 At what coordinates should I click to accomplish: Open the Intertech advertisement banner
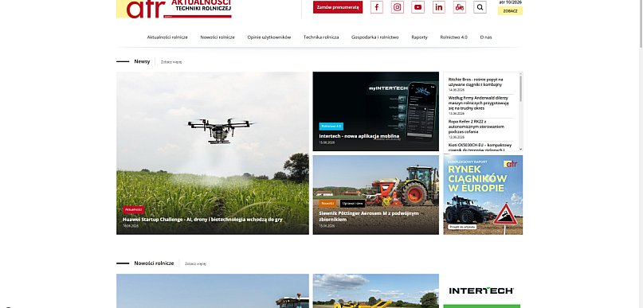click(481, 291)
